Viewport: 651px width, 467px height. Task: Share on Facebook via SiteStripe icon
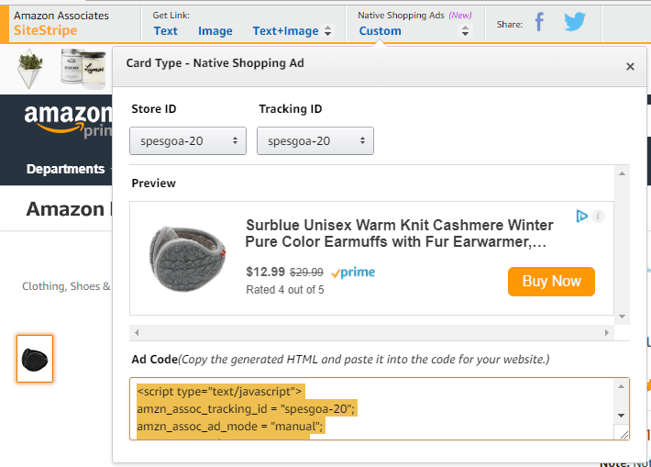(539, 23)
